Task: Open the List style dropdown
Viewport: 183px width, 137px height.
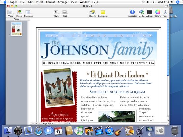Action: (x=65, y=14)
